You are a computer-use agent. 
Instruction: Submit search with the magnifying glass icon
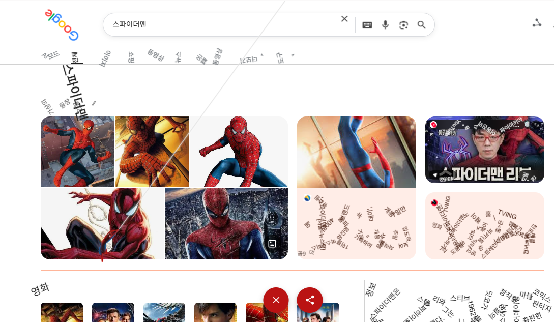click(x=422, y=25)
